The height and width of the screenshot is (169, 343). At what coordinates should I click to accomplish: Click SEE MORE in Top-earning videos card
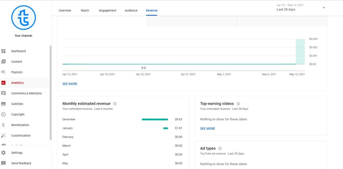(x=207, y=128)
